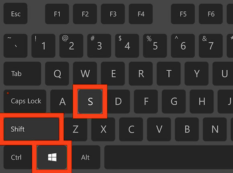Click the F1 function key
Screen dimensions: 233x173
click(57, 14)
